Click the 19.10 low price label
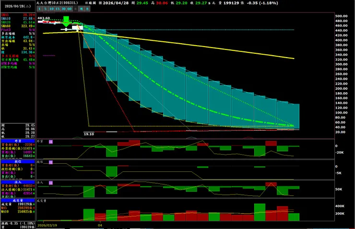Screen dimensions: 355x229 (89, 134)
